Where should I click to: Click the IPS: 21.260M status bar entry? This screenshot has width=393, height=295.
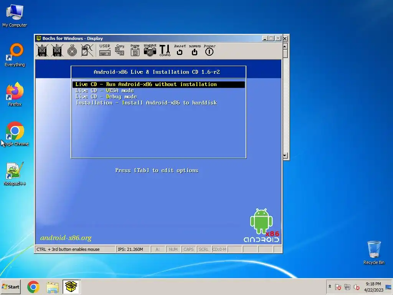point(133,249)
